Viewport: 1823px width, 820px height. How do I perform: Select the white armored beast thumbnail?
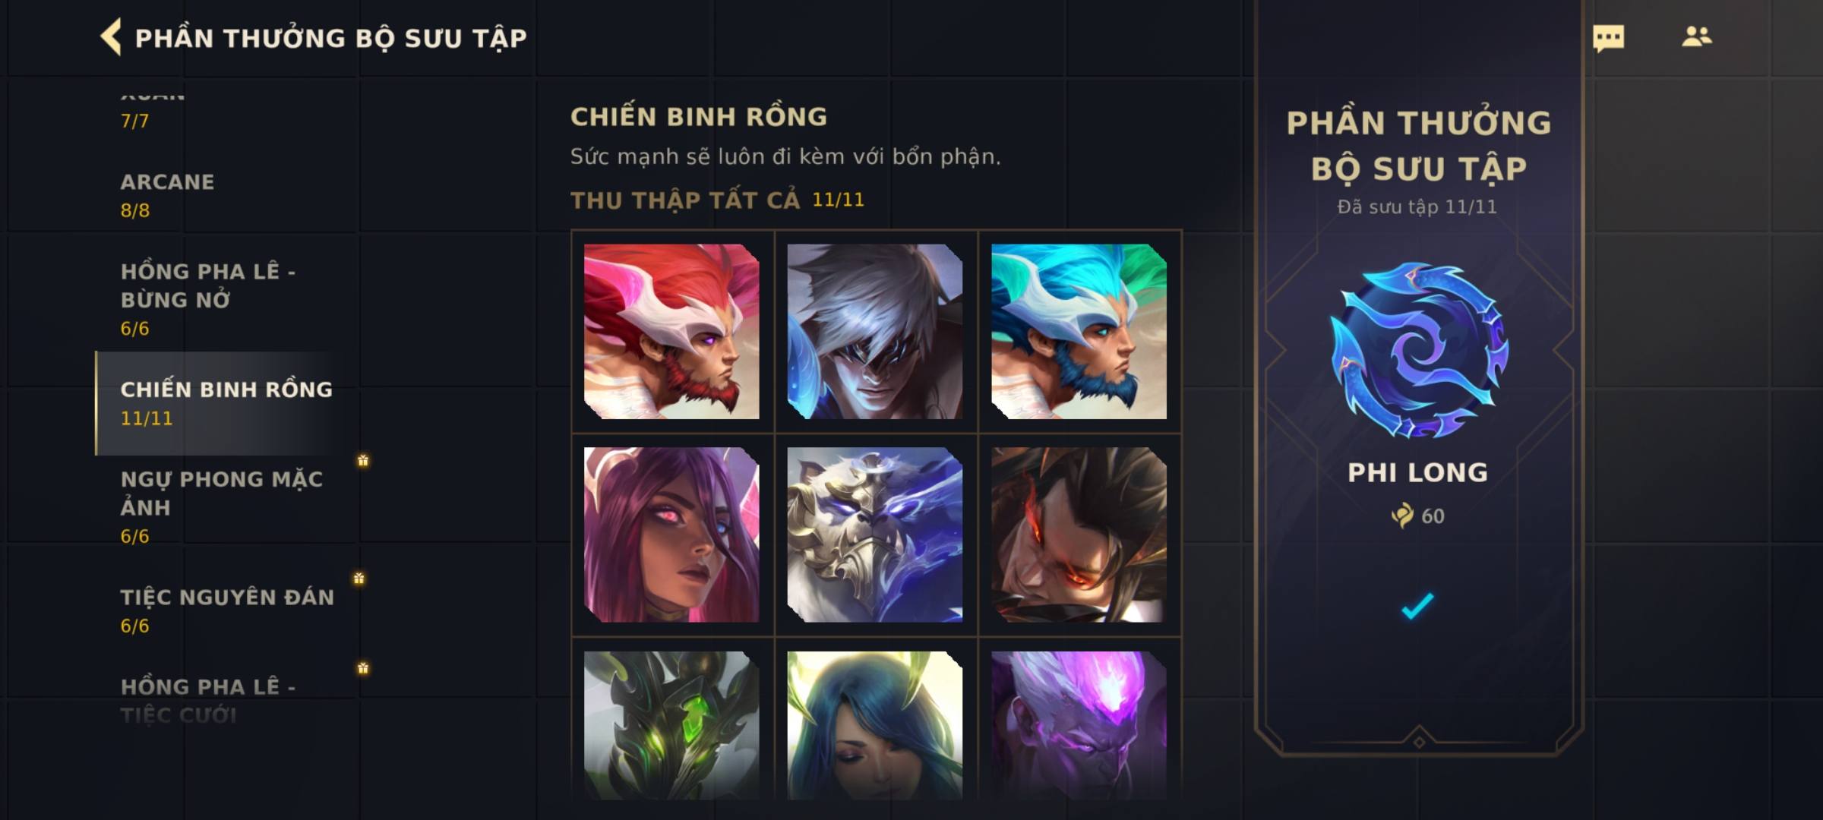(875, 535)
